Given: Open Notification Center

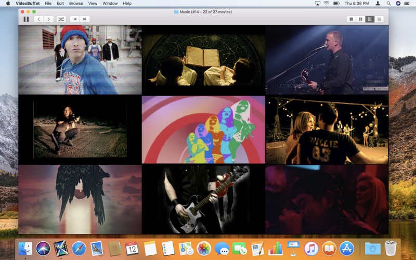Looking at the screenshot, I should point(407,4).
